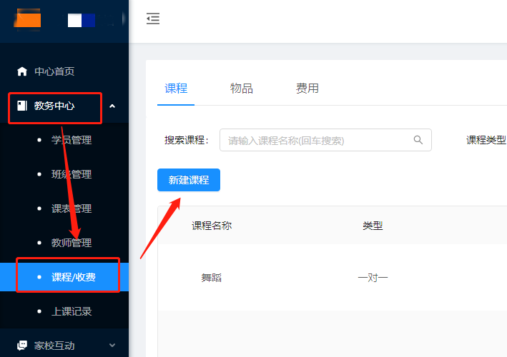This screenshot has height=357, width=507.
Task: Switch to the 物品 tab
Action: (242, 88)
